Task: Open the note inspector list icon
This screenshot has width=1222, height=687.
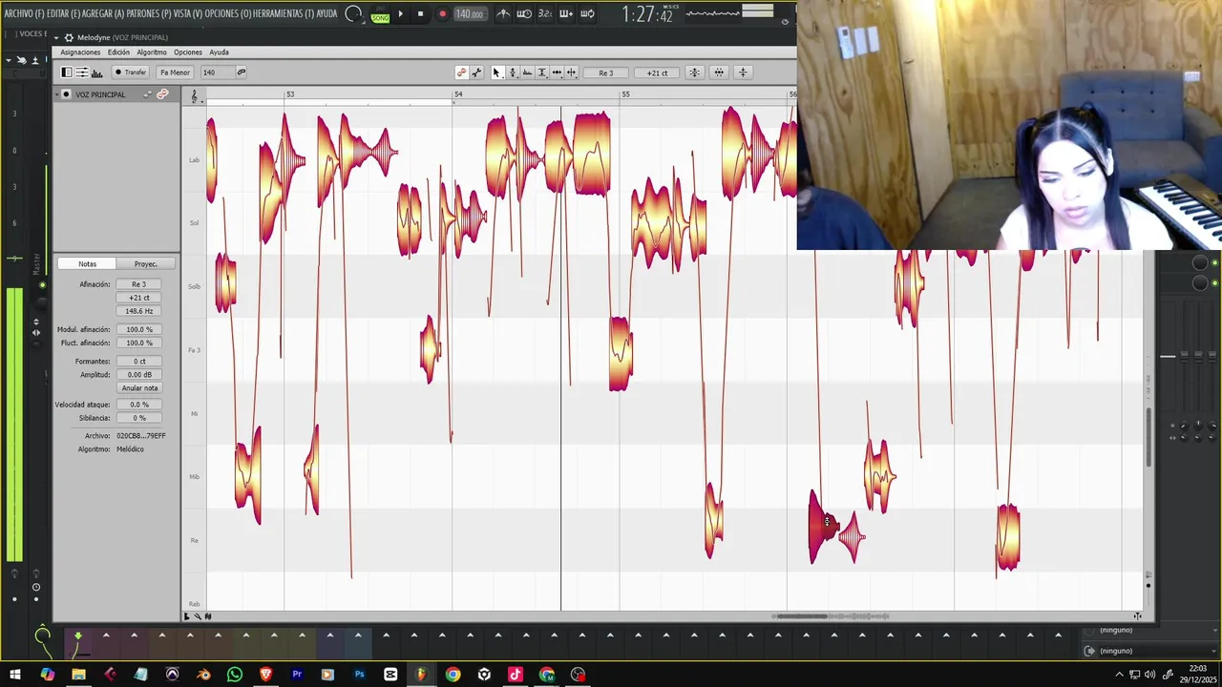Action: (x=82, y=73)
